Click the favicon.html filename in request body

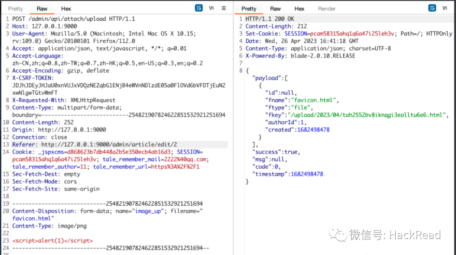[x=32, y=219]
